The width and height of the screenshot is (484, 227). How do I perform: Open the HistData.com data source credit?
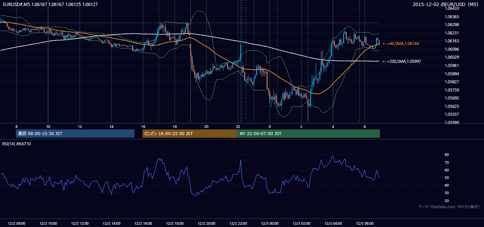(x=449, y=207)
